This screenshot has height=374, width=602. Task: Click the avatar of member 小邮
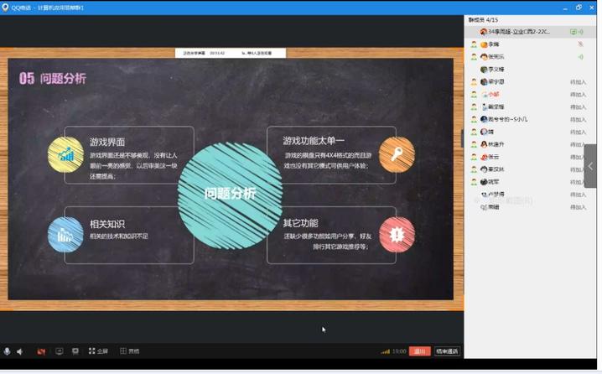(485, 95)
